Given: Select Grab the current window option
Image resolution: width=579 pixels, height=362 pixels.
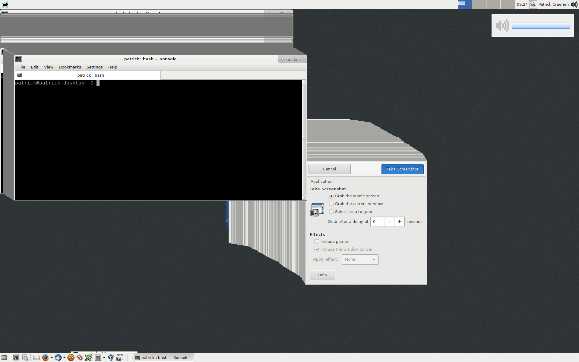Looking at the screenshot, I should tap(356, 204).
